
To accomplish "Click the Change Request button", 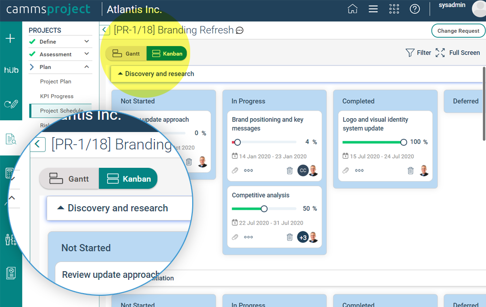I will pos(458,31).
